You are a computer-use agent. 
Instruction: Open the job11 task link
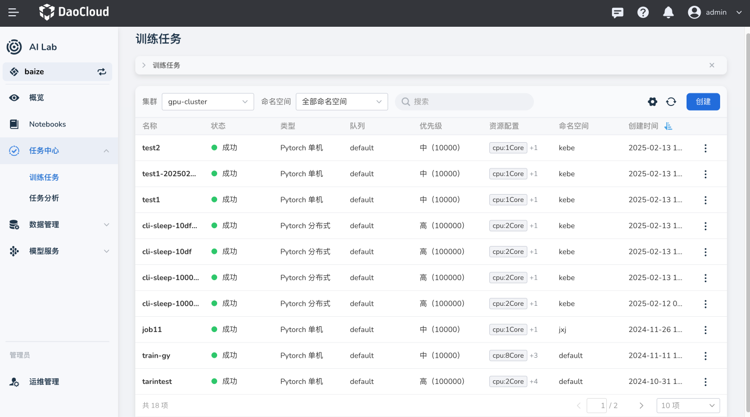(x=152, y=330)
